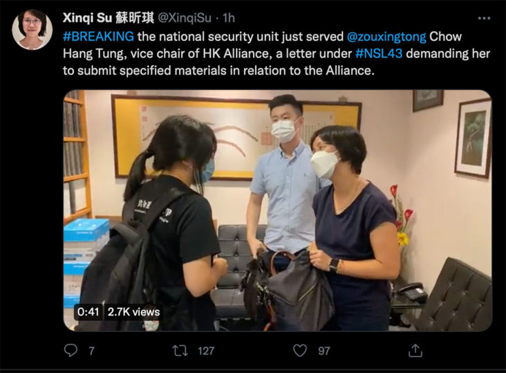This screenshot has width=506, height=373.
Task: Click the 2.7K views label
Action: [133, 312]
